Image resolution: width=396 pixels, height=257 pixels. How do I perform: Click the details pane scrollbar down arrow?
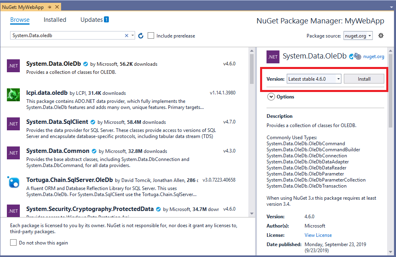point(390,252)
